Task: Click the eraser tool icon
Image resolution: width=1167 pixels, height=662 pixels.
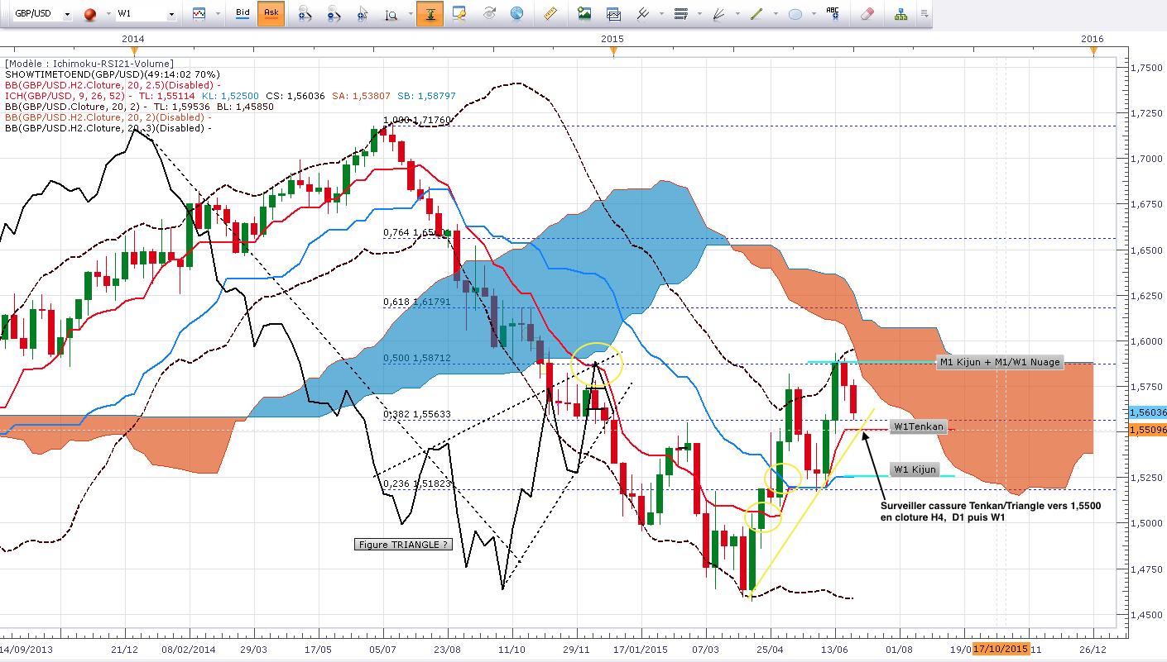Action: click(867, 14)
